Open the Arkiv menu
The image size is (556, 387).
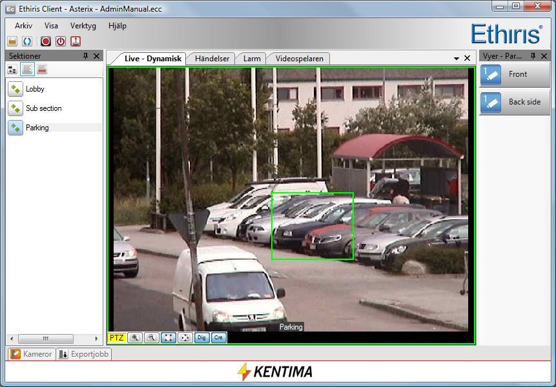click(23, 26)
